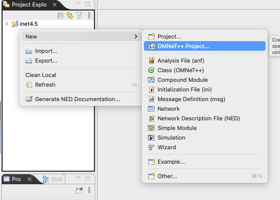
Task: Open Properties panel view menu dots
Action: pyautogui.click(x=89, y=190)
